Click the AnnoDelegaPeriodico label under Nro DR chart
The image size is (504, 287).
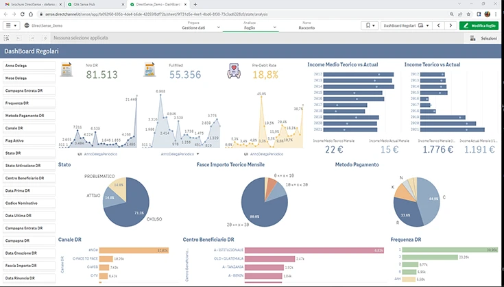click(101, 154)
